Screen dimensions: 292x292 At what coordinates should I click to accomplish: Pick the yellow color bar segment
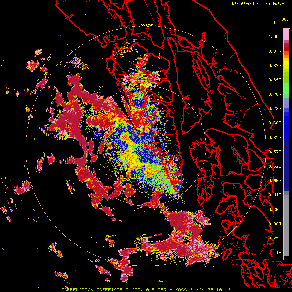pyautogui.click(x=286, y=64)
